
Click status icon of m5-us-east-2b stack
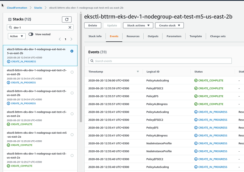[9, 61]
